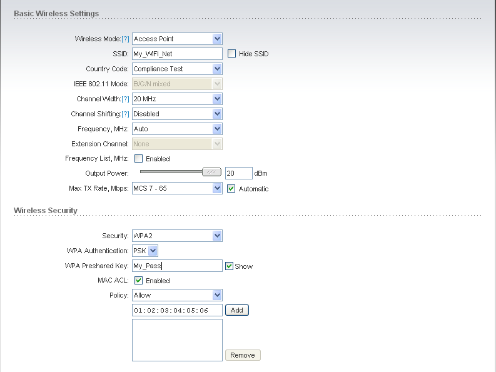Open the Channel Width 20 MHz dropdown
The width and height of the screenshot is (496, 372).
[x=177, y=99]
